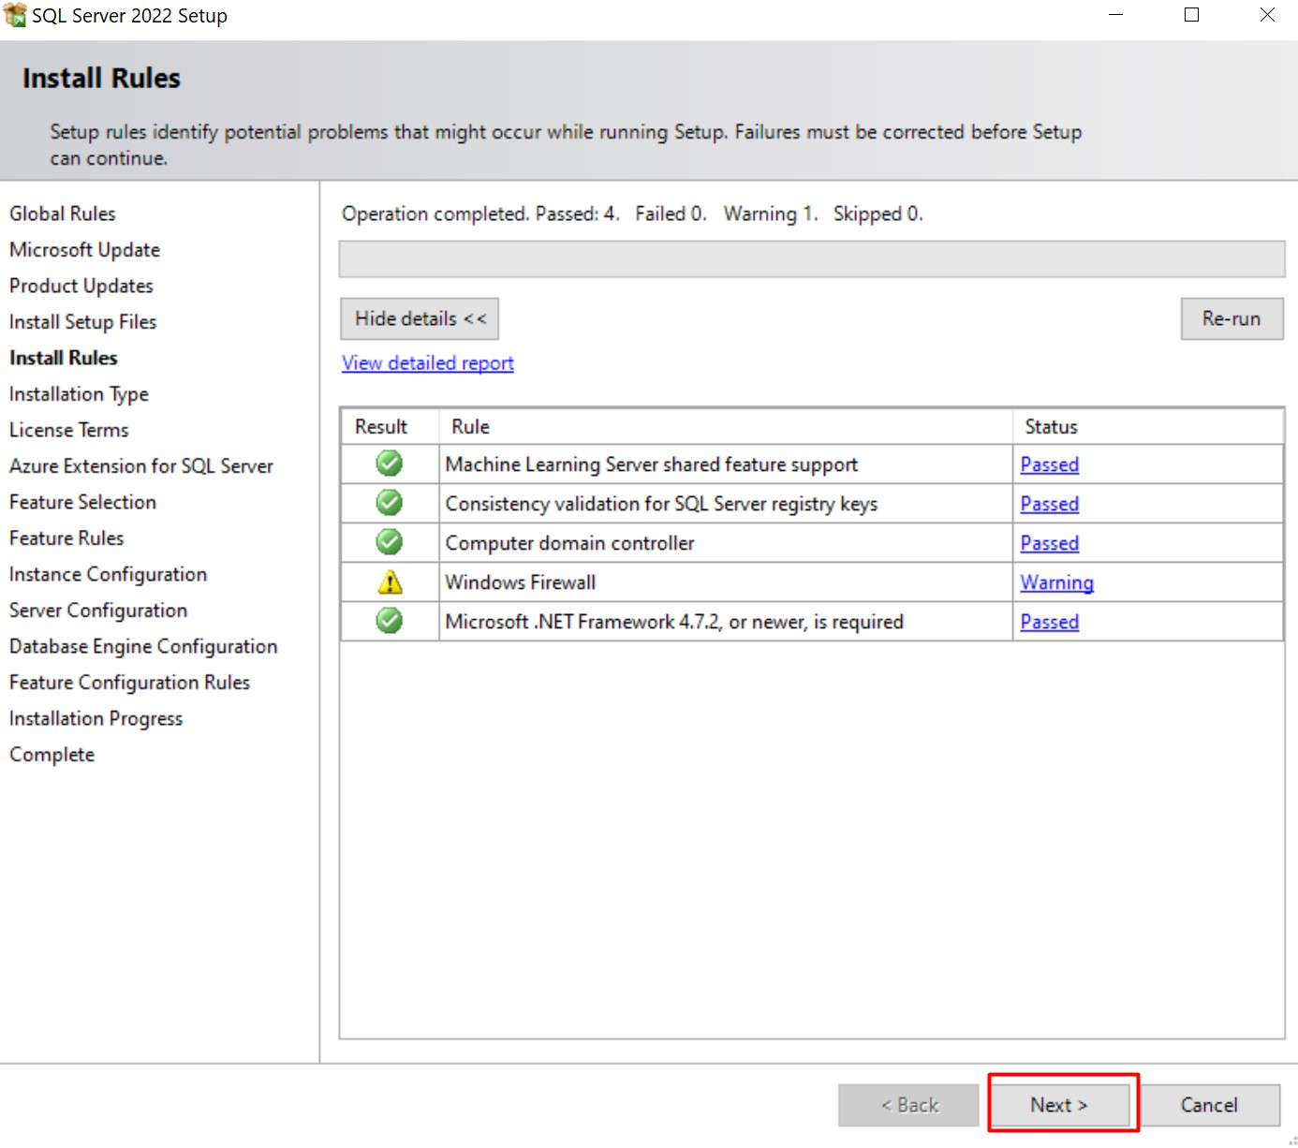Image resolution: width=1298 pixels, height=1148 pixels.
Task: Click the SQL Server Setup title bar icon
Action: [15, 15]
